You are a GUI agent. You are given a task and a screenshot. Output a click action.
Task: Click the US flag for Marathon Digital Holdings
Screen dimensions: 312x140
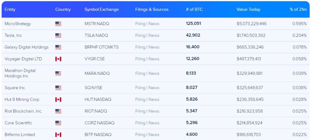point(58,74)
